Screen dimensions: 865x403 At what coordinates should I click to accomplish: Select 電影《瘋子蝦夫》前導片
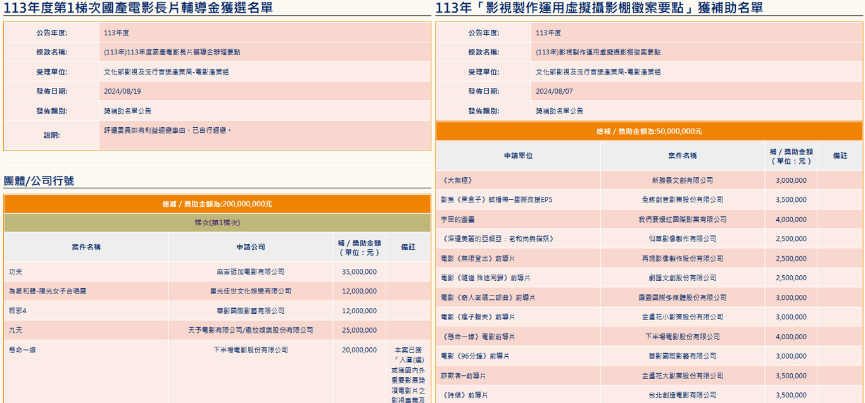477,317
